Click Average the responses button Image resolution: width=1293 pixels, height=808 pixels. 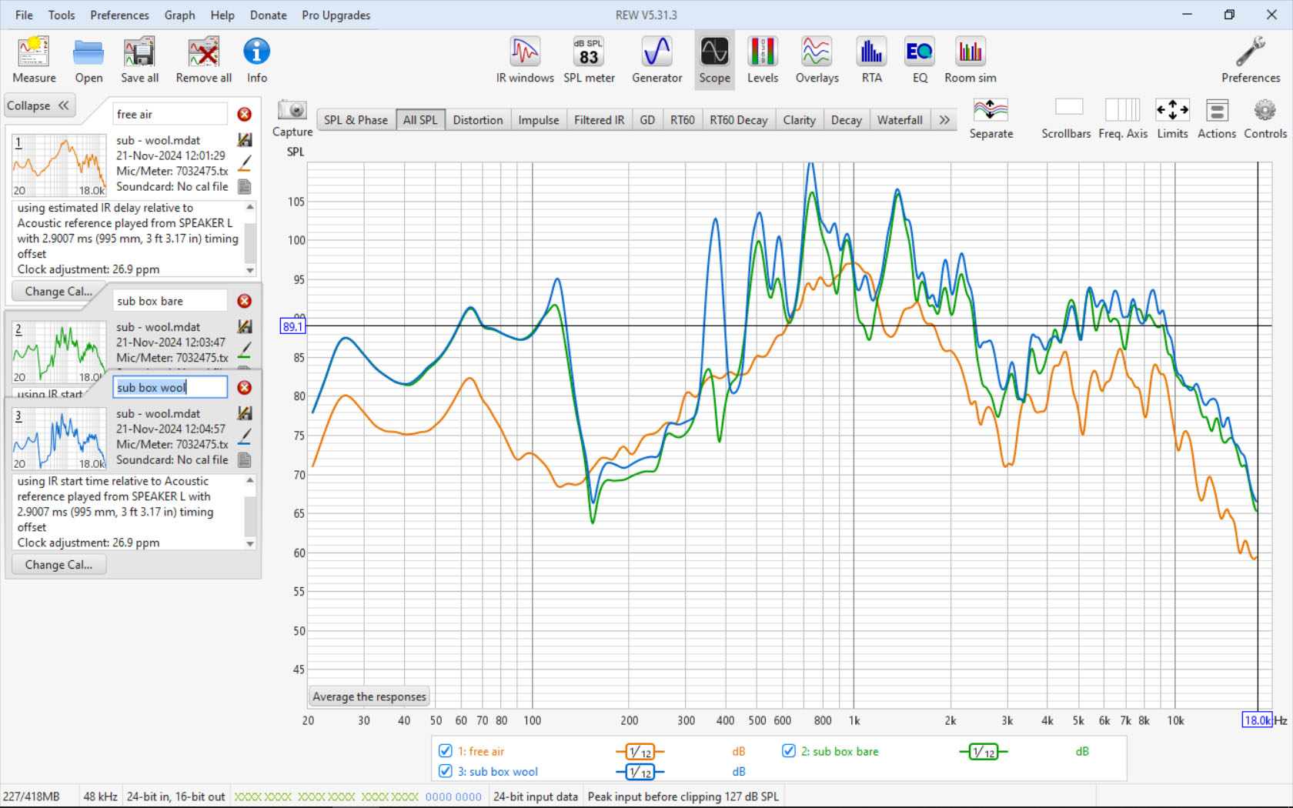pyautogui.click(x=369, y=696)
